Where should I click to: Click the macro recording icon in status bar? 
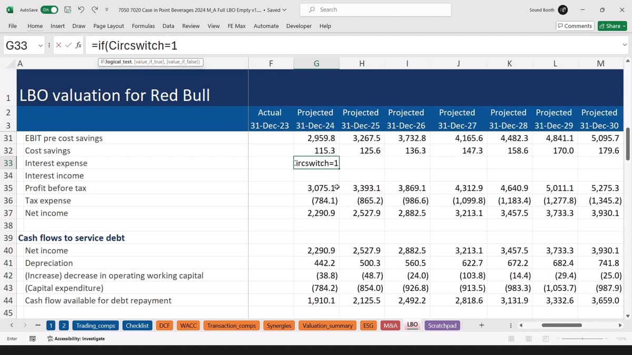(32, 339)
